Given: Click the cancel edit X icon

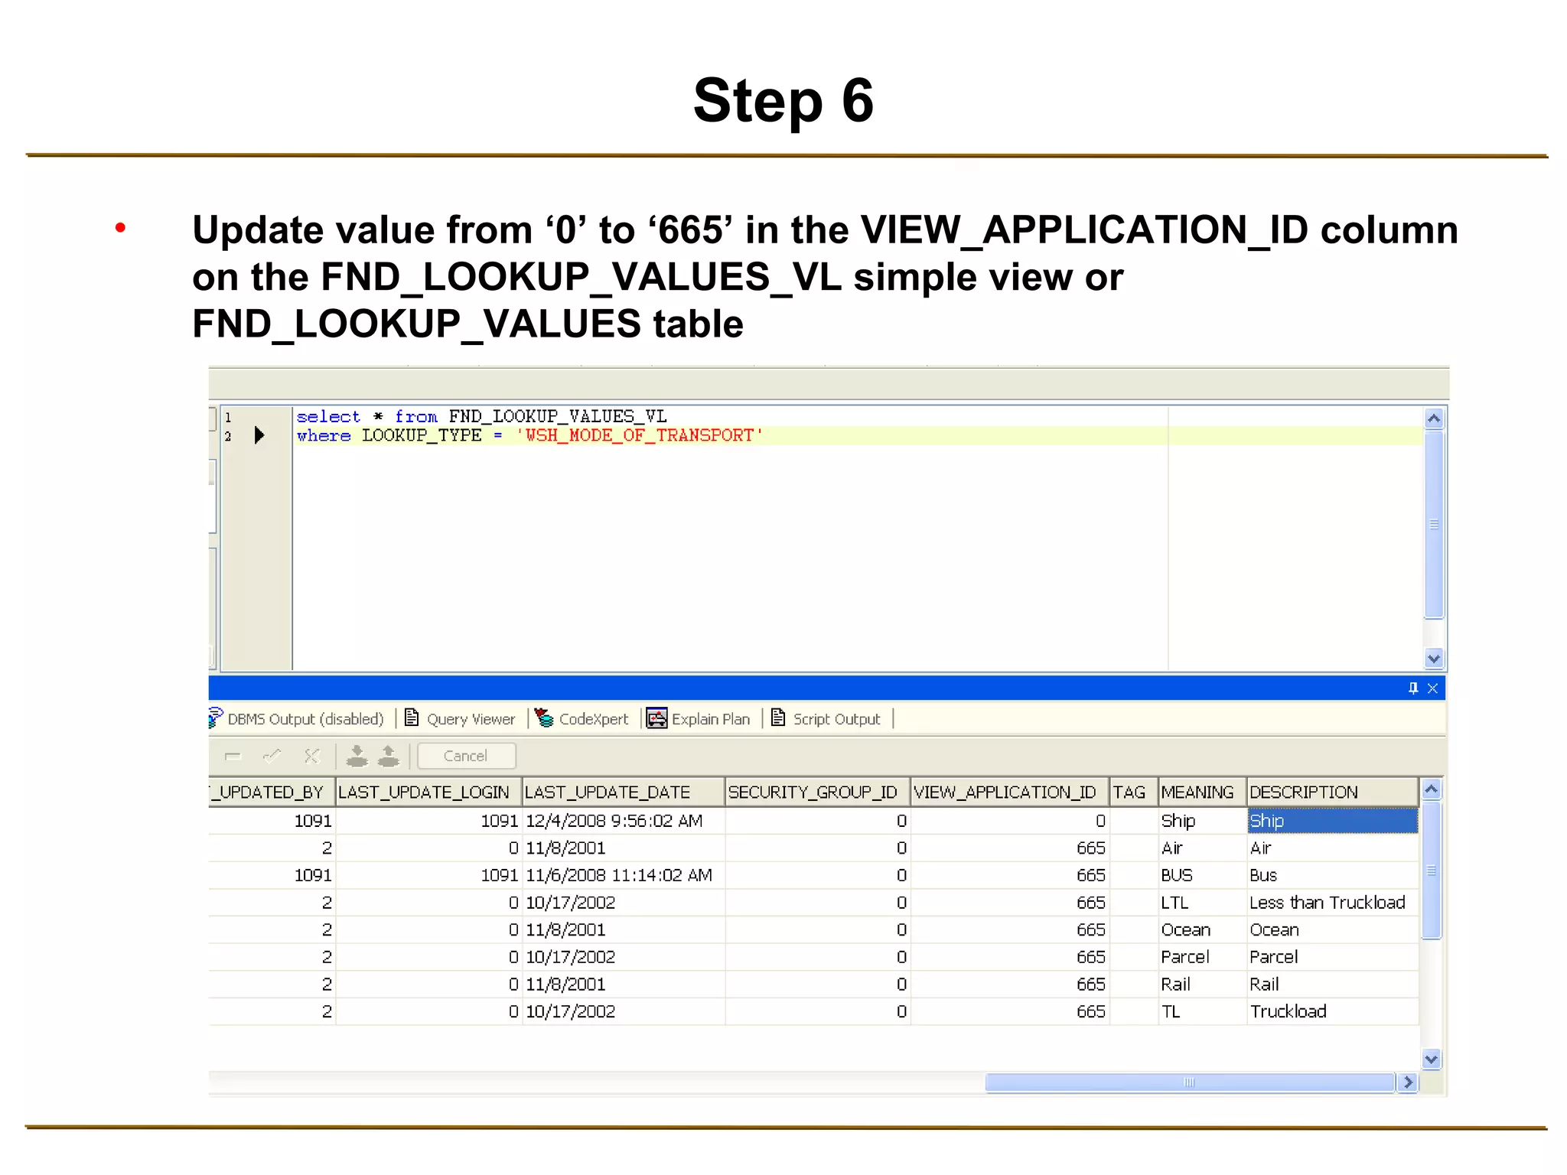Looking at the screenshot, I should [x=311, y=757].
